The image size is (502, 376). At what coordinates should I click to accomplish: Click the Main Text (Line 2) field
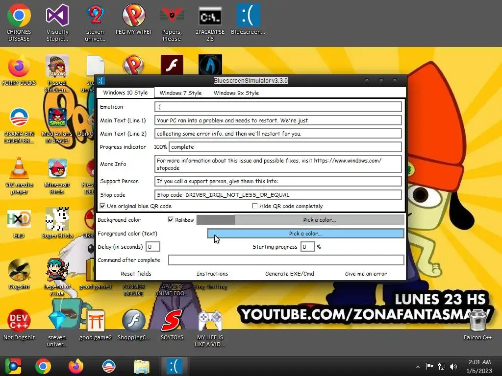coord(278,134)
